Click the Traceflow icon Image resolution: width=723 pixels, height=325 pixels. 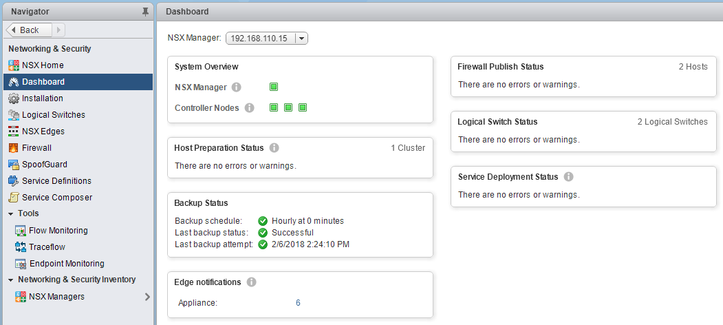[x=20, y=247]
